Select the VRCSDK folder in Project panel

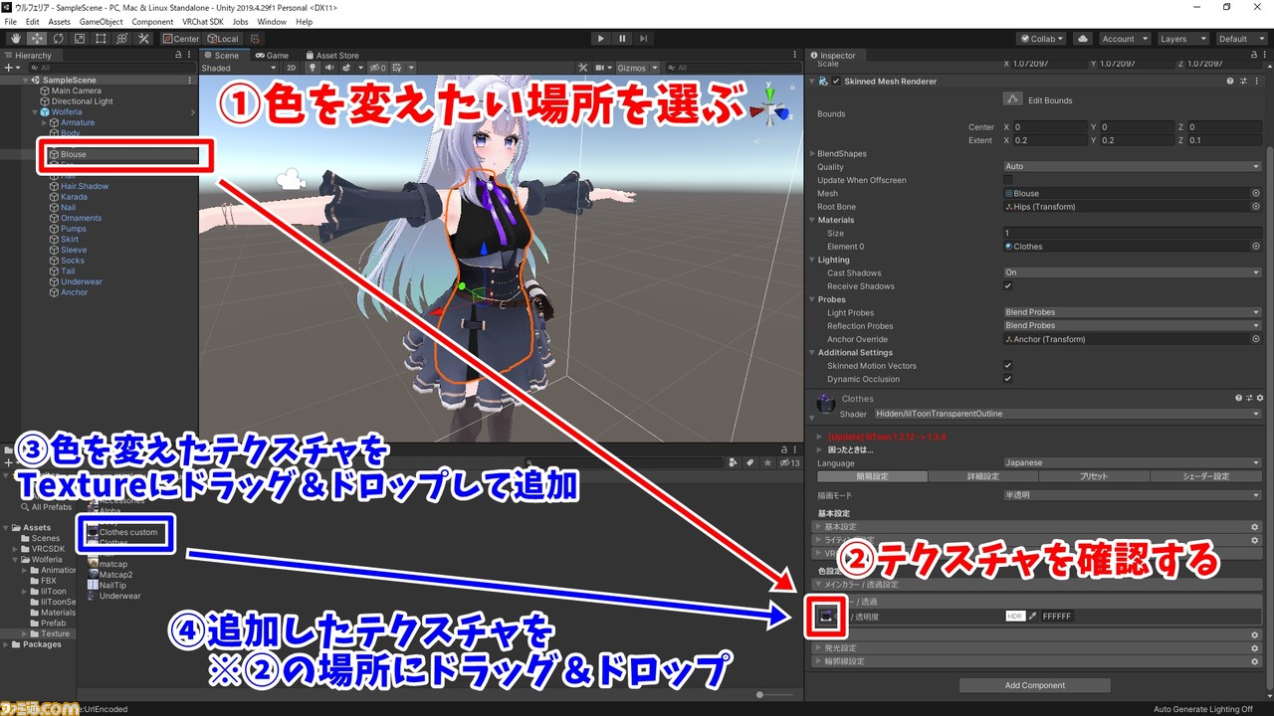click(x=47, y=549)
